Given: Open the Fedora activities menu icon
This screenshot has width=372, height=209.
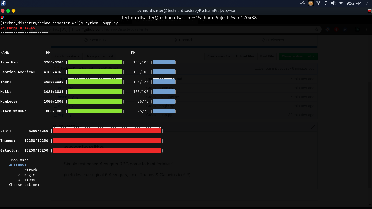Looking at the screenshot, I should pyautogui.click(x=3, y=3).
